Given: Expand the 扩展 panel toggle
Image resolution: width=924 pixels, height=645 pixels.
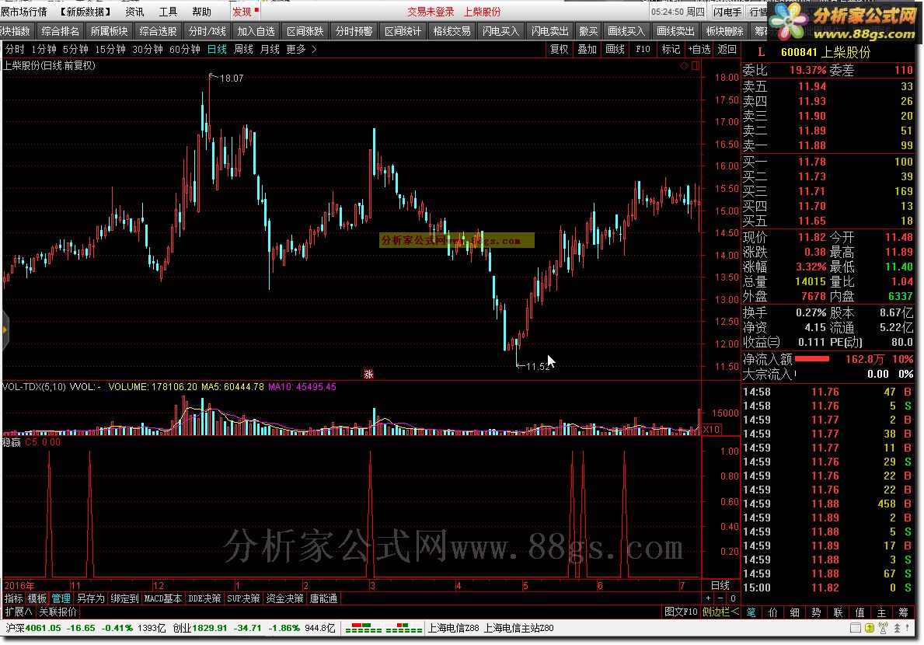Looking at the screenshot, I should click(19, 612).
